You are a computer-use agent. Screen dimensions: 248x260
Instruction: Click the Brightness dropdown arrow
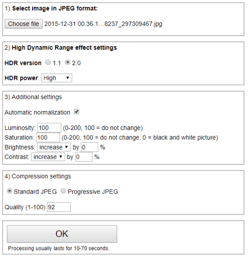[x=66, y=147]
